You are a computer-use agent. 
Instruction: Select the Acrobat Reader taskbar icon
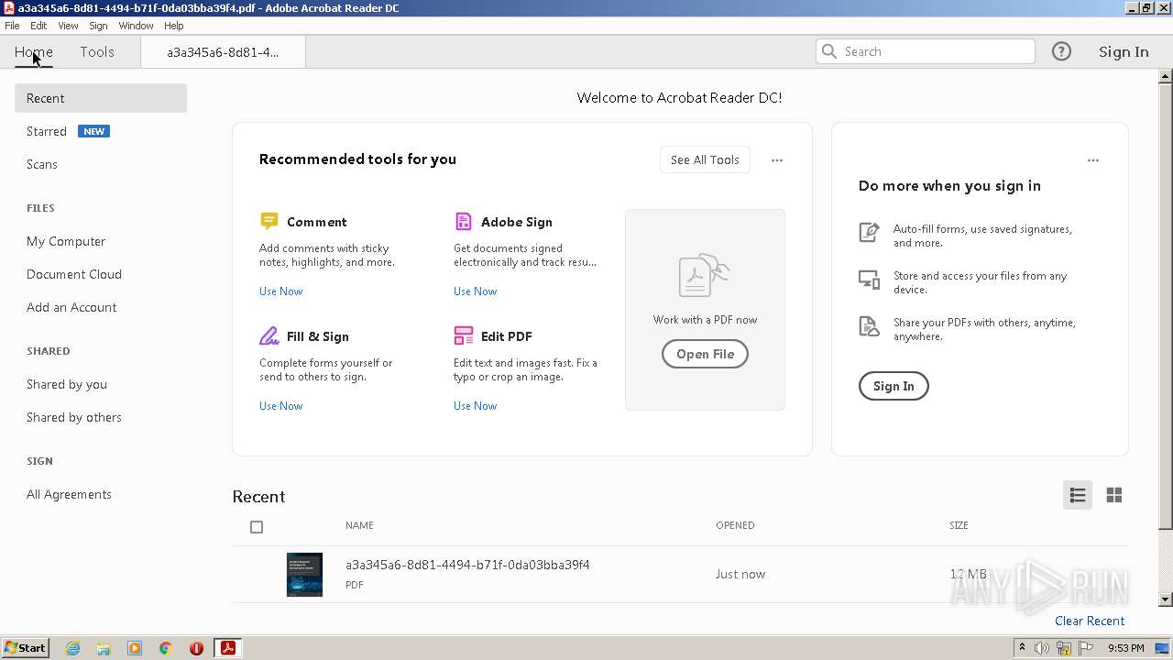click(227, 648)
